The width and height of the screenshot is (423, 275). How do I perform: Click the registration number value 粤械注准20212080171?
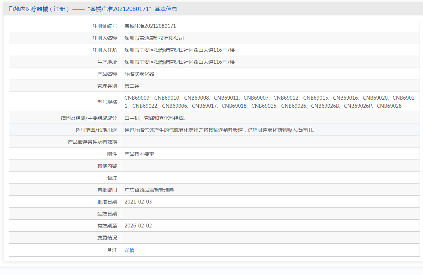[x=150, y=26]
